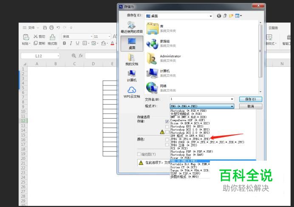Click the fx insert function icon
The height and width of the screenshot is (207, 294).
(x=81, y=56)
